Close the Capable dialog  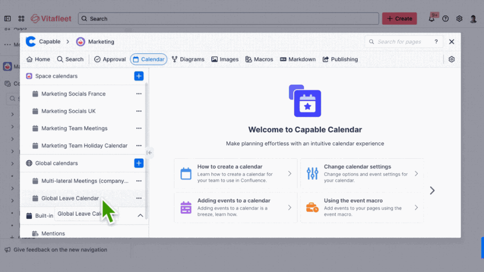pos(452,42)
